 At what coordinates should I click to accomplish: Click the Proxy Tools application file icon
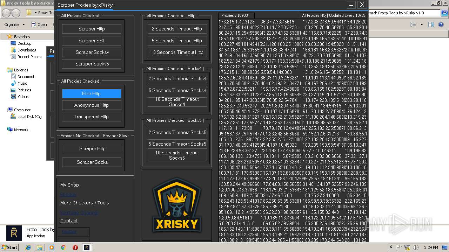coord(14,233)
